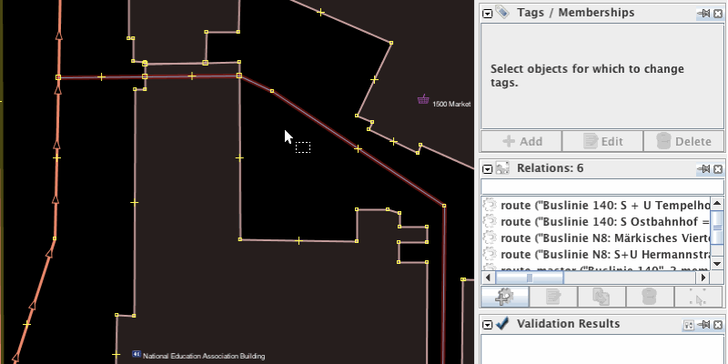Click relations list scroll left arrow
The height and width of the screenshot is (364, 728).
coord(488,278)
